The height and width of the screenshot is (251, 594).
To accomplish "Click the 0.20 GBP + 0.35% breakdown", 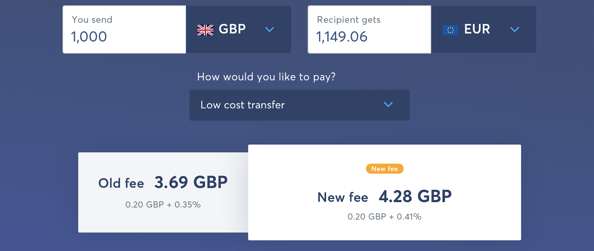I will pos(163,205).
